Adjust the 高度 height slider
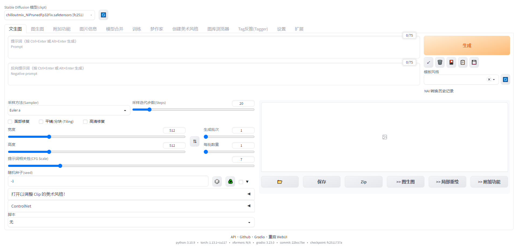This screenshot has width=518, height=249. pos(97,152)
